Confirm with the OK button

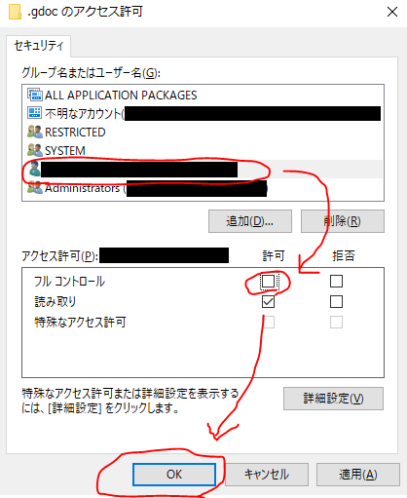174,475
